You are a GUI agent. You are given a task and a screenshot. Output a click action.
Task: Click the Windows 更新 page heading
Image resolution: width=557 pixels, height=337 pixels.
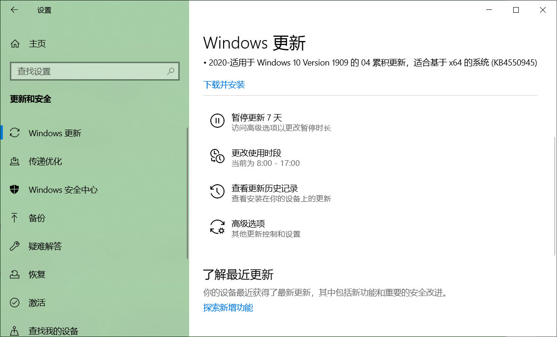point(254,43)
